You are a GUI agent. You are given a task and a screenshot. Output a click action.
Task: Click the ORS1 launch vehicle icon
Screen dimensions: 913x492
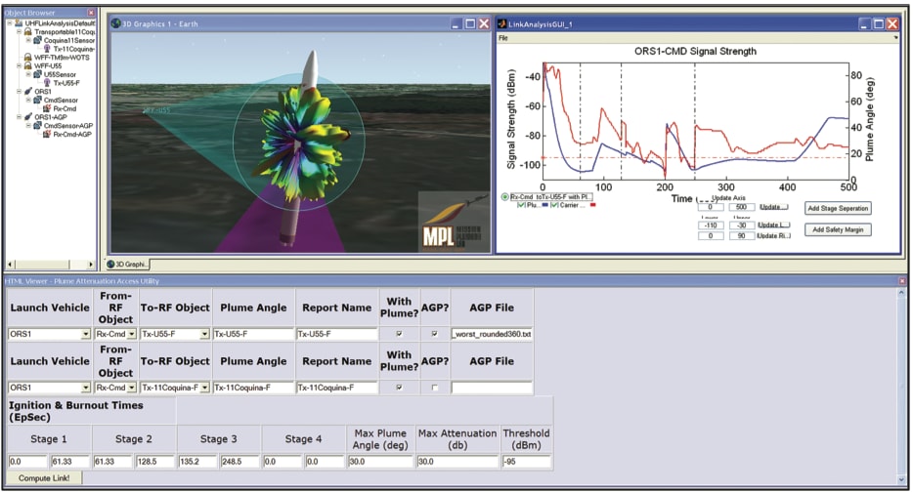coord(27,92)
